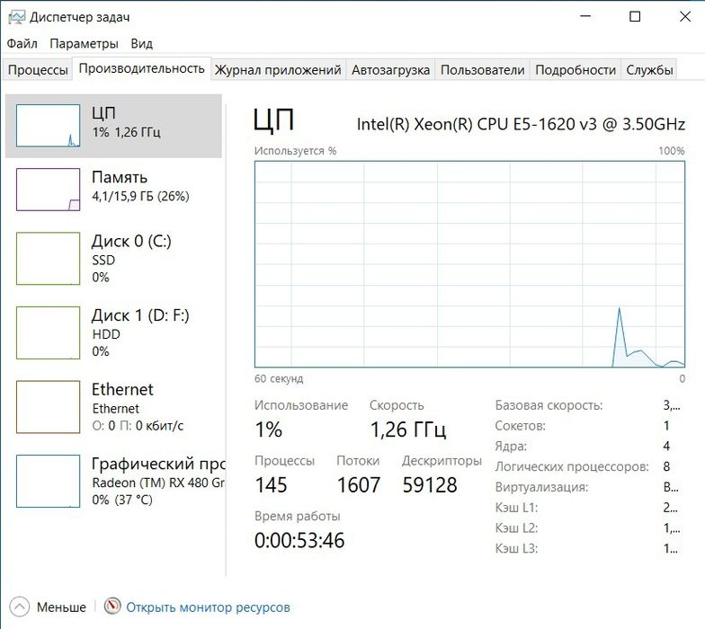The width and height of the screenshot is (705, 629).
Task: Click the HDD disk type text
Action: pyautogui.click(x=106, y=334)
